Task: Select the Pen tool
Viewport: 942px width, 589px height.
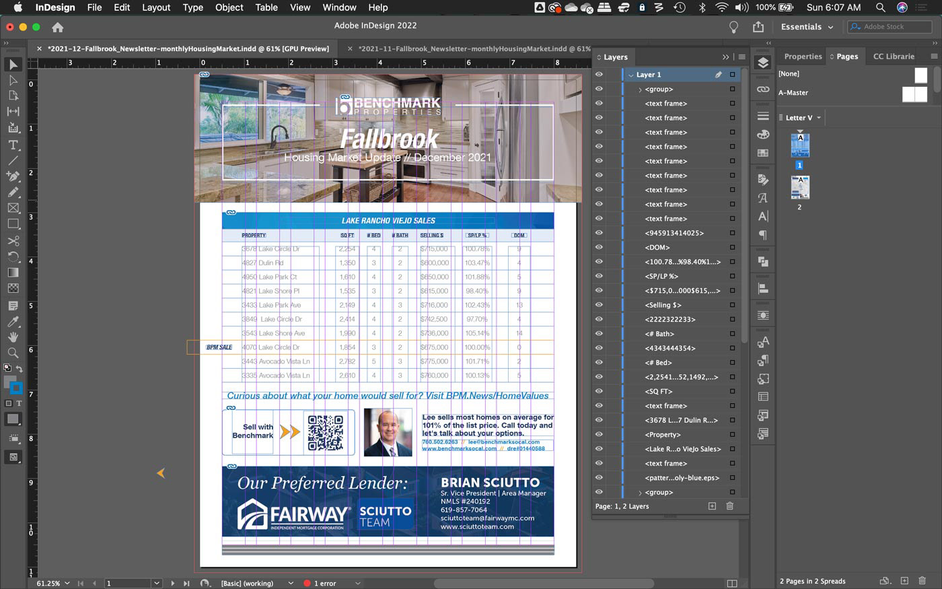Action: pyautogui.click(x=13, y=176)
